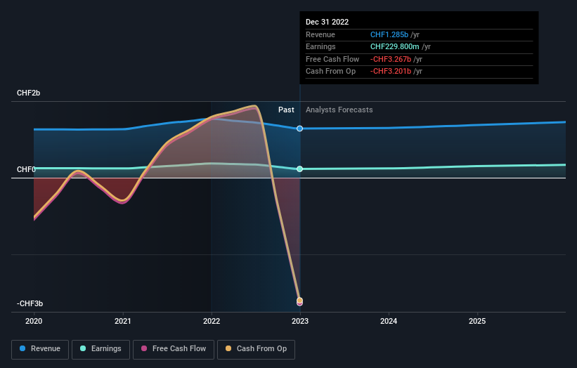Click the CHF229.800m earnings value in tooltip
Image resolution: width=577 pixels, height=368 pixels.
395,46
